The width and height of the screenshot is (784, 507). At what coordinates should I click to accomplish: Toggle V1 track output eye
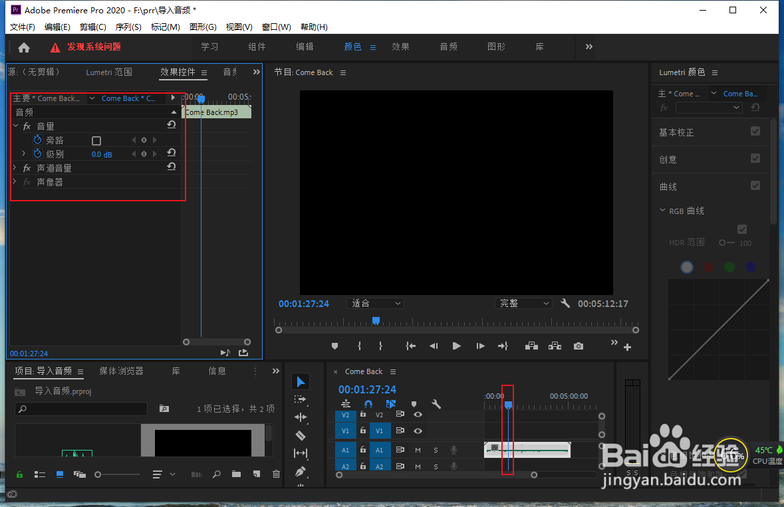pyautogui.click(x=418, y=431)
